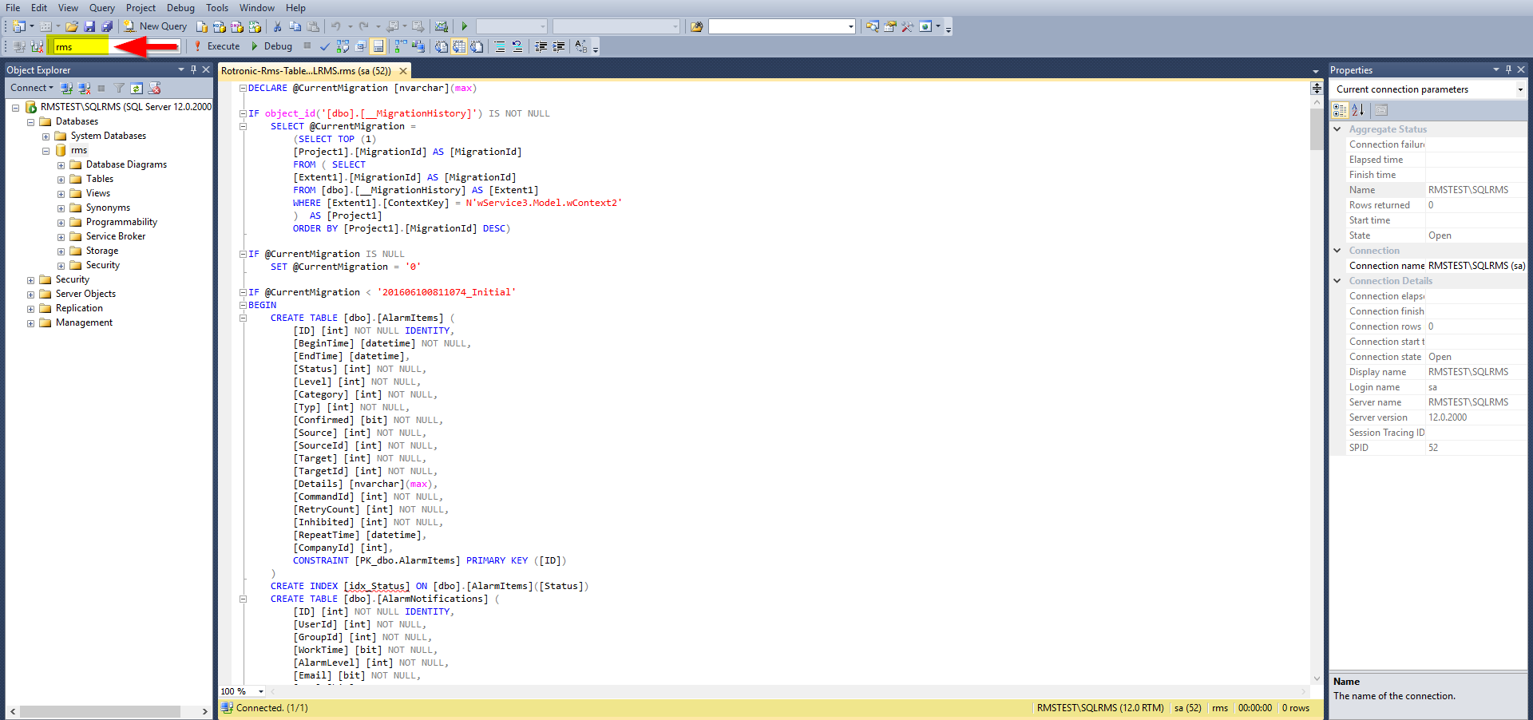Select the Management node in Object Explorer
Screen dimensions: 1533x720
[x=84, y=322]
